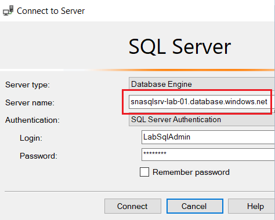Click the Connect to Server window icon
Image resolution: width=275 pixels, height=220 pixels.
[8, 10]
